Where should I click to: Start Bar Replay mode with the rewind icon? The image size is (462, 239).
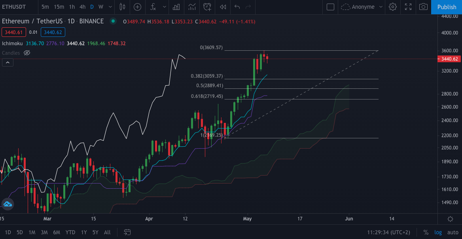click(223, 7)
